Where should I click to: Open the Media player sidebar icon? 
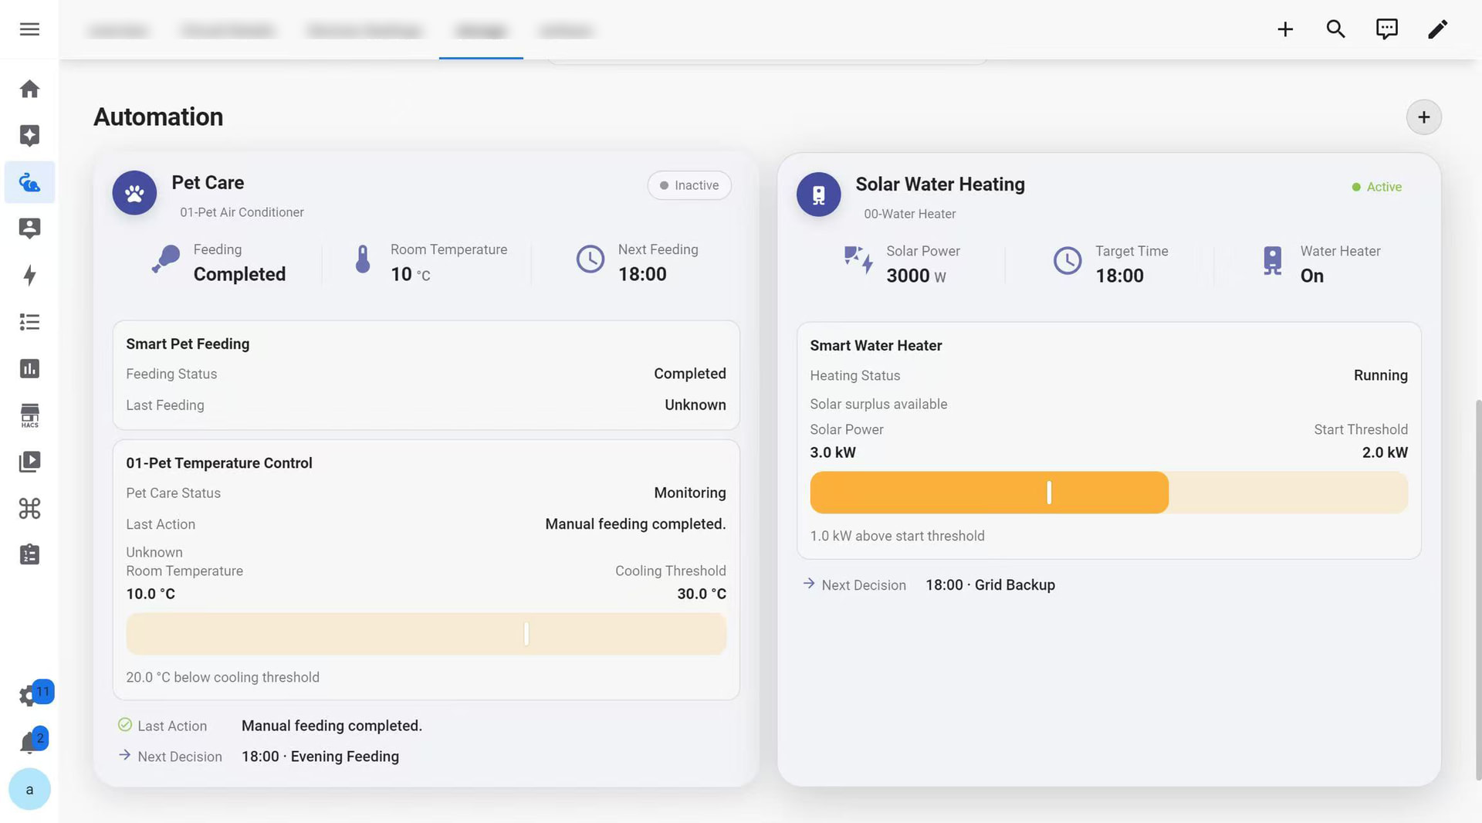[29, 462]
